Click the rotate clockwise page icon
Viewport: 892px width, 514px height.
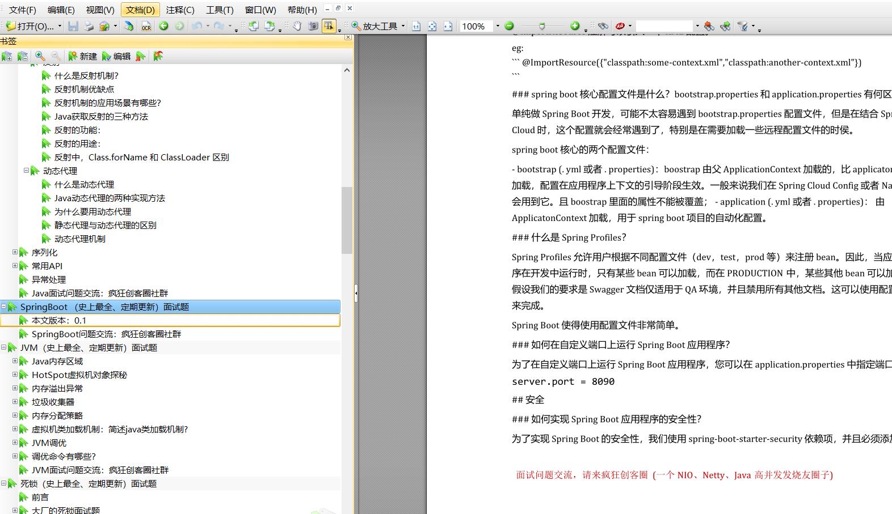[x=270, y=26]
